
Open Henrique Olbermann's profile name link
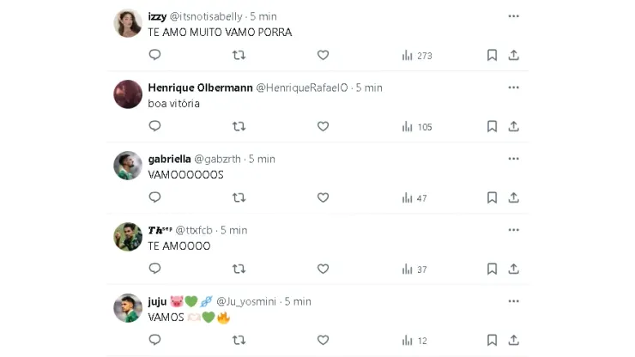[x=200, y=88]
